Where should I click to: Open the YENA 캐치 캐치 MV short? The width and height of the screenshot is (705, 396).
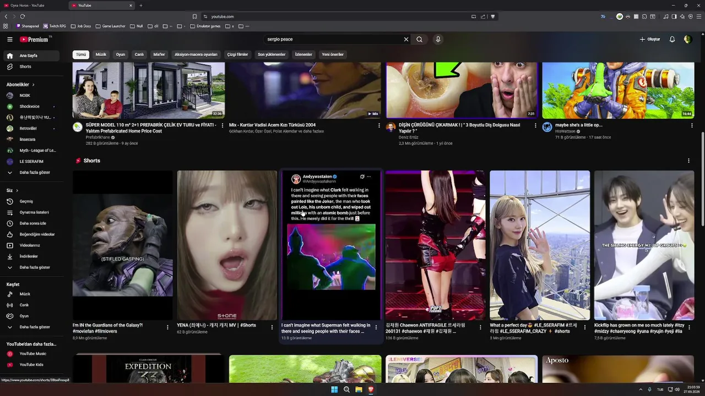(x=227, y=245)
